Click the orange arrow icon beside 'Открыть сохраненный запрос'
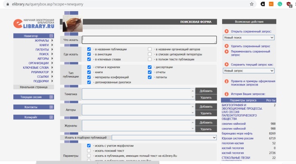 pos(227,31)
